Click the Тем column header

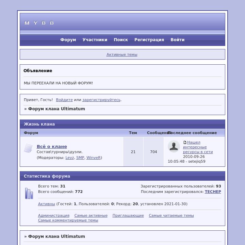pyautogui.click(x=133, y=133)
